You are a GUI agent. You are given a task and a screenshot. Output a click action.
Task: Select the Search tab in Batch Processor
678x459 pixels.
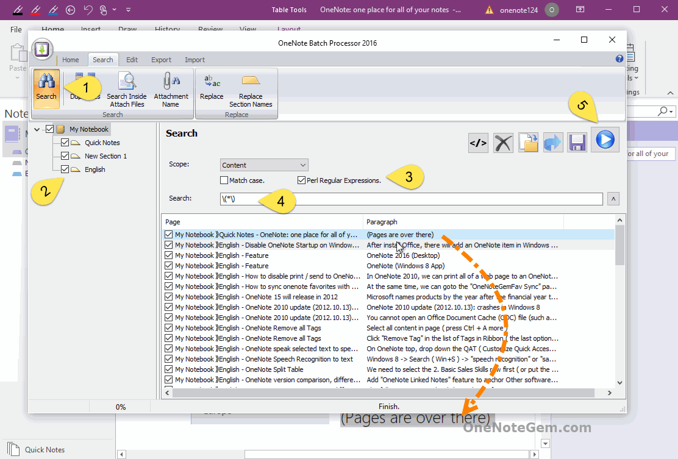point(103,60)
